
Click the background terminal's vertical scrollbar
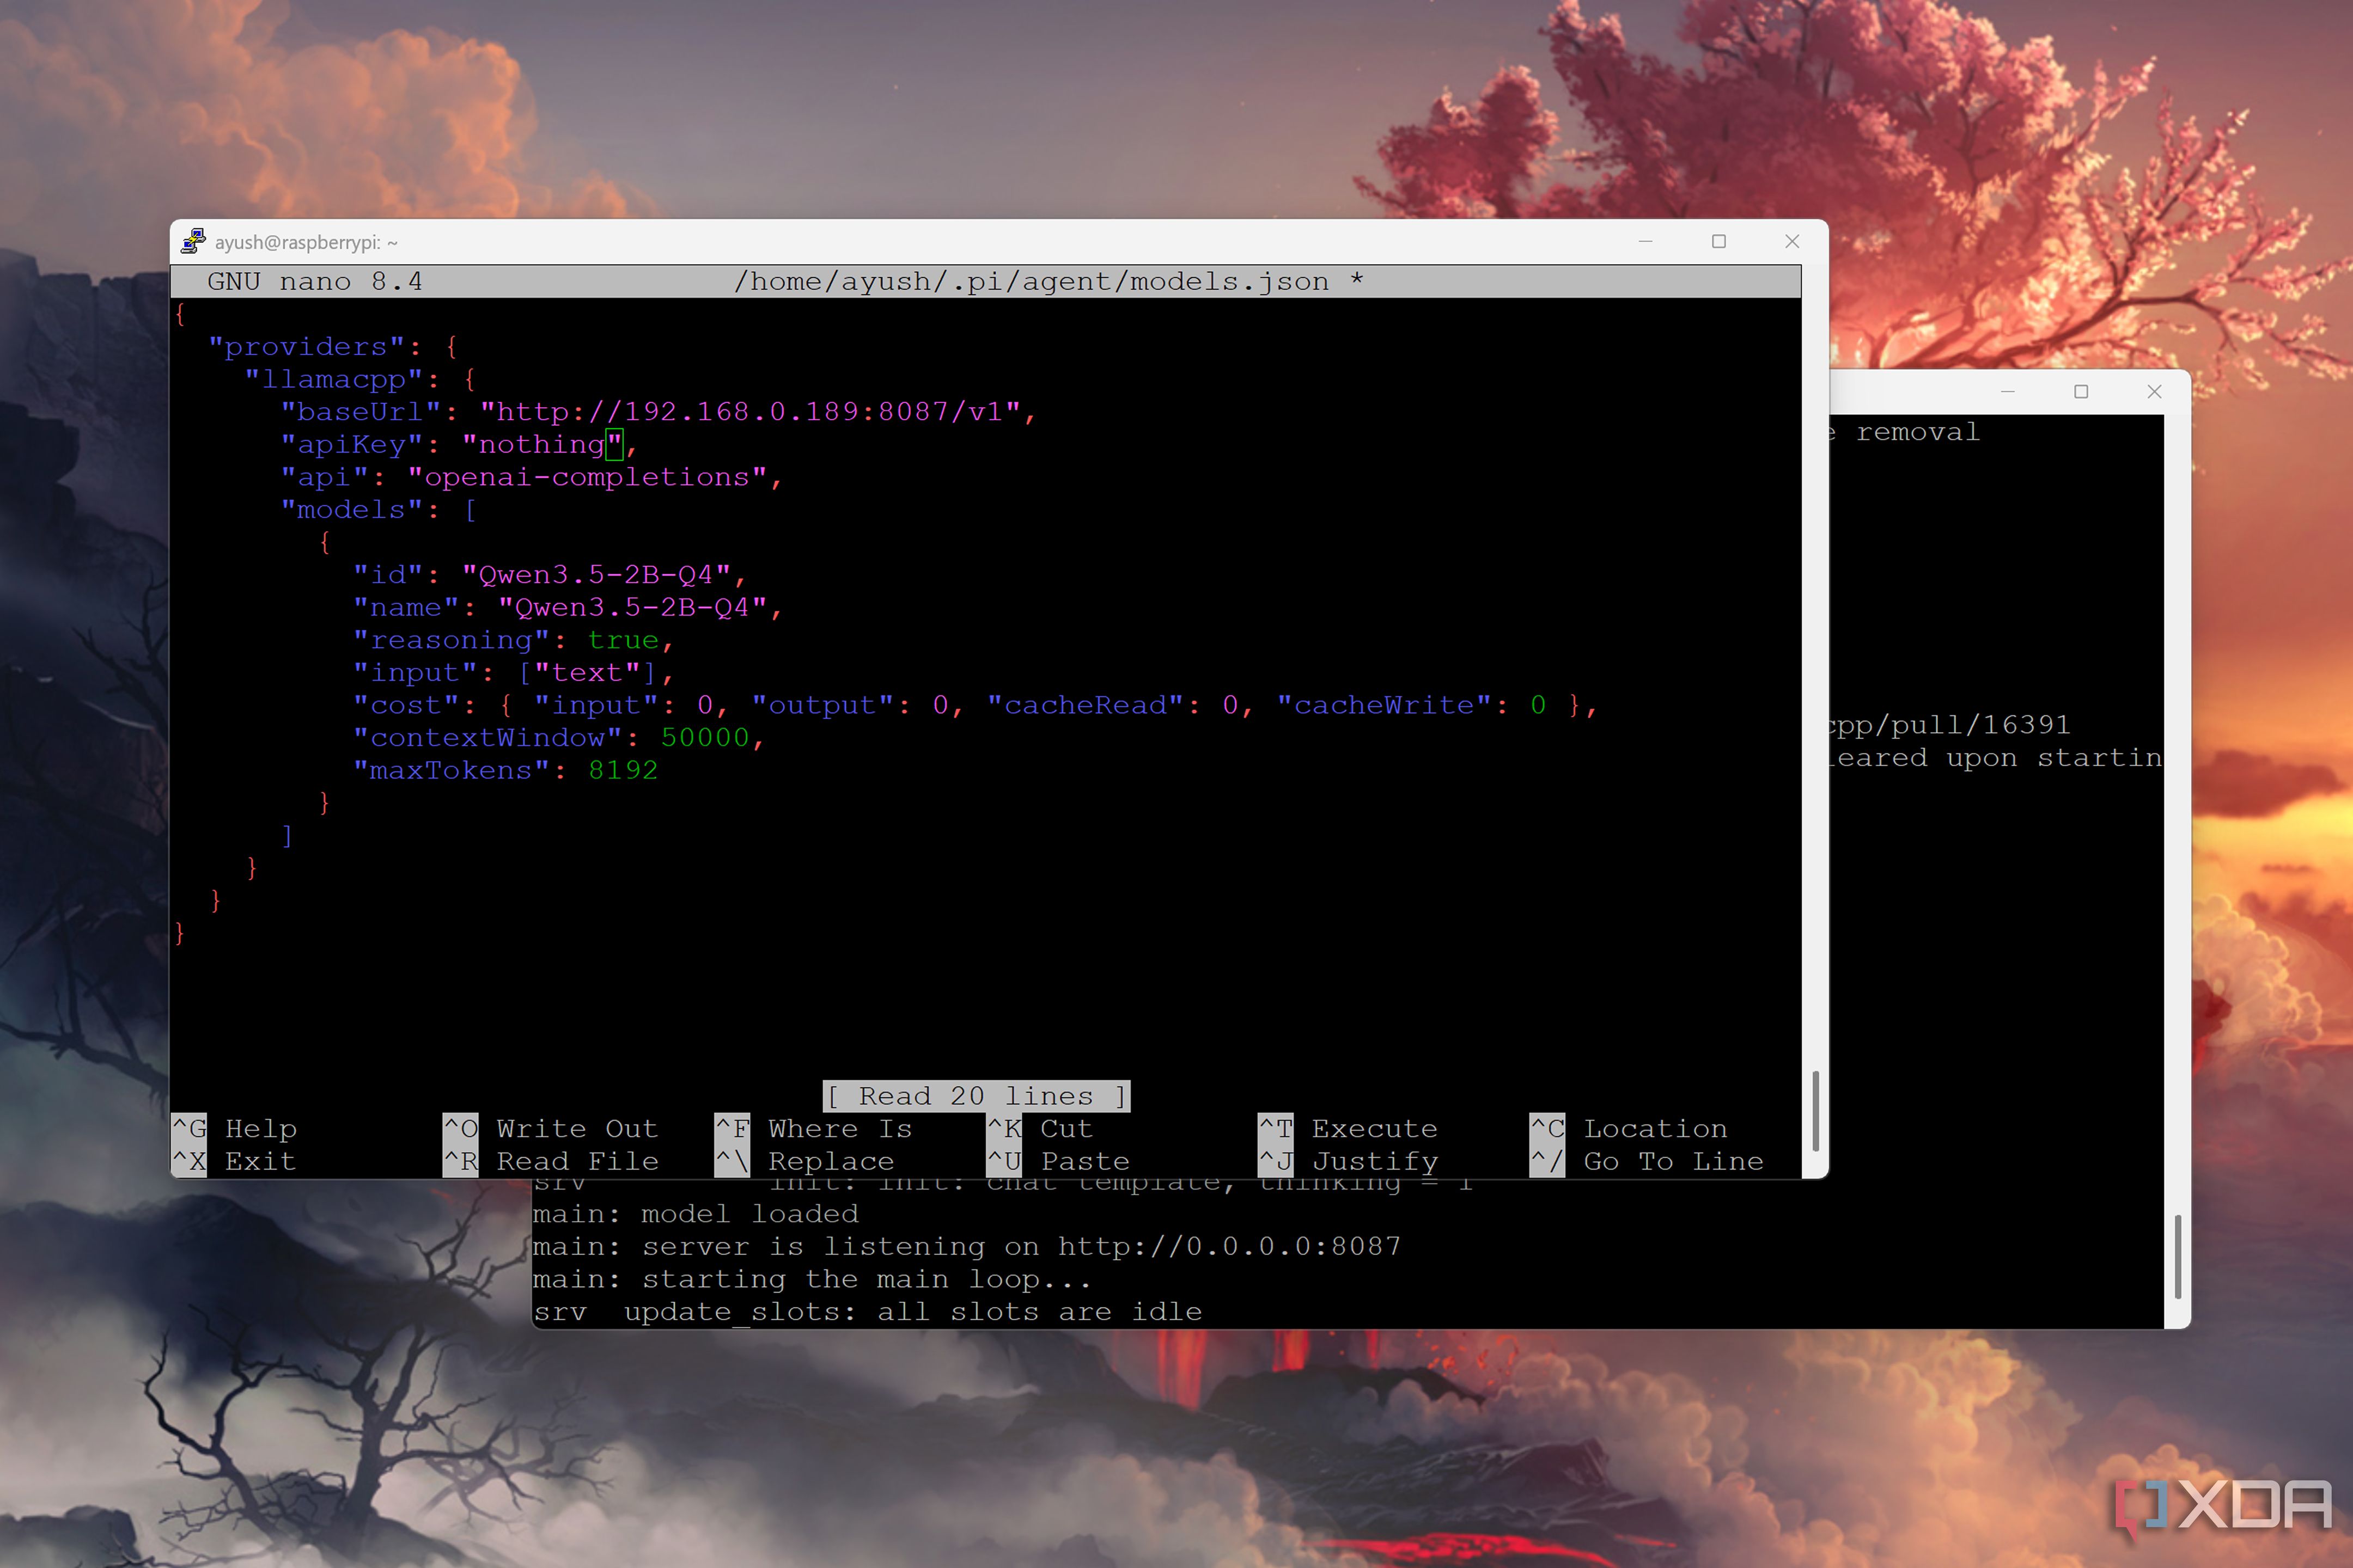pyautogui.click(x=2178, y=1256)
